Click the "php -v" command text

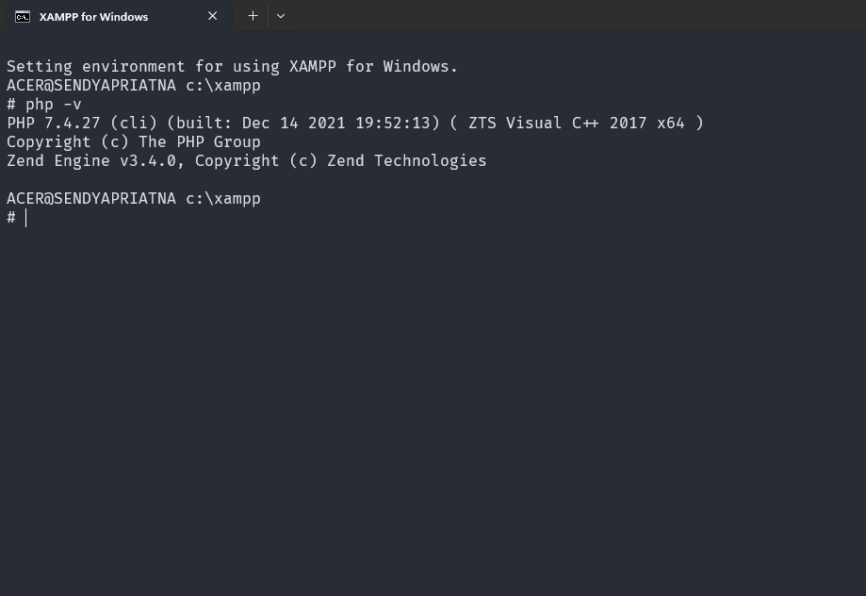54,105
